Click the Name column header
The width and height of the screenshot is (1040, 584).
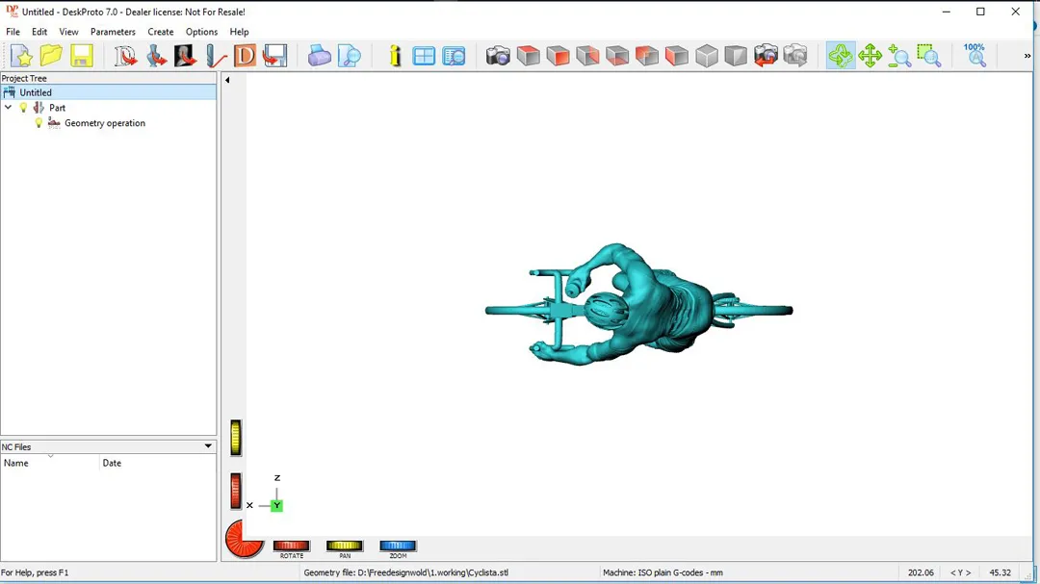tap(16, 463)
